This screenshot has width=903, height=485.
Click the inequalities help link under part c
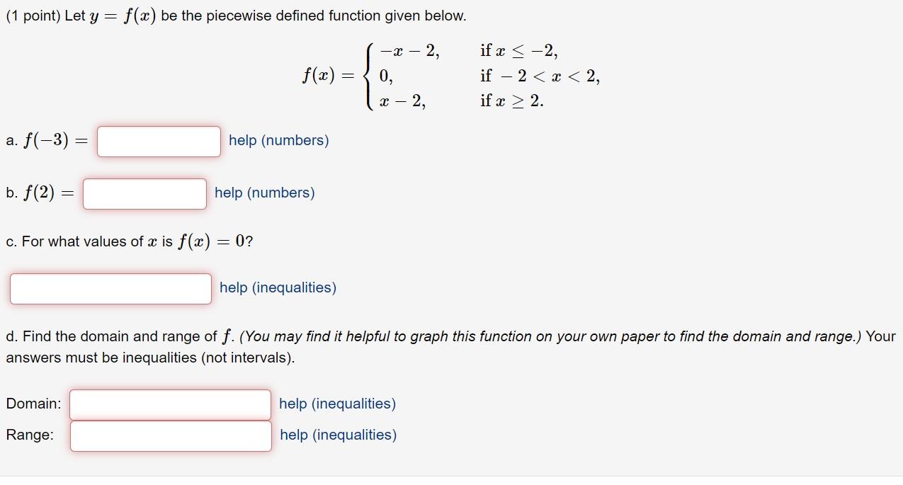pyautogui.click(x=277, y=287)
